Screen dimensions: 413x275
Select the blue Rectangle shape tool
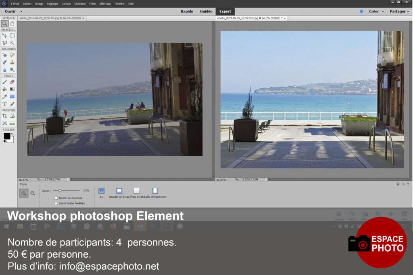click(12, 97)
